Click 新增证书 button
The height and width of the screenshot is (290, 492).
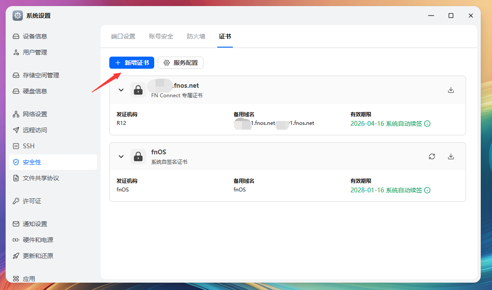click(x=132, y=63)
